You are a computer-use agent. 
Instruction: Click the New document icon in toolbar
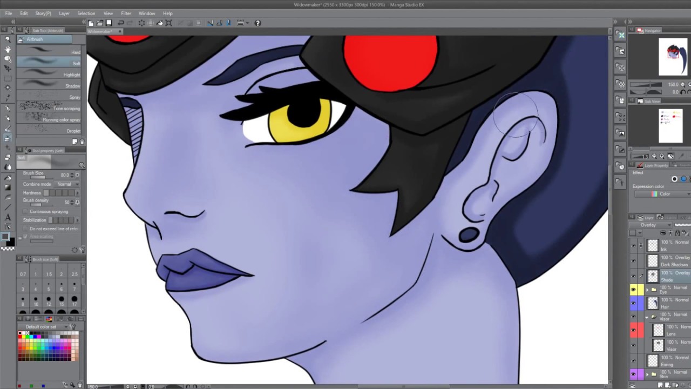(x=91, y=23)
